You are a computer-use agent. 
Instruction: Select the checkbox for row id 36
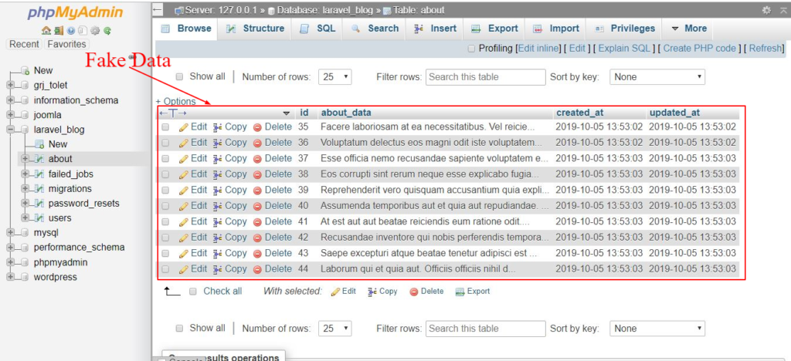tap(165, 143)
